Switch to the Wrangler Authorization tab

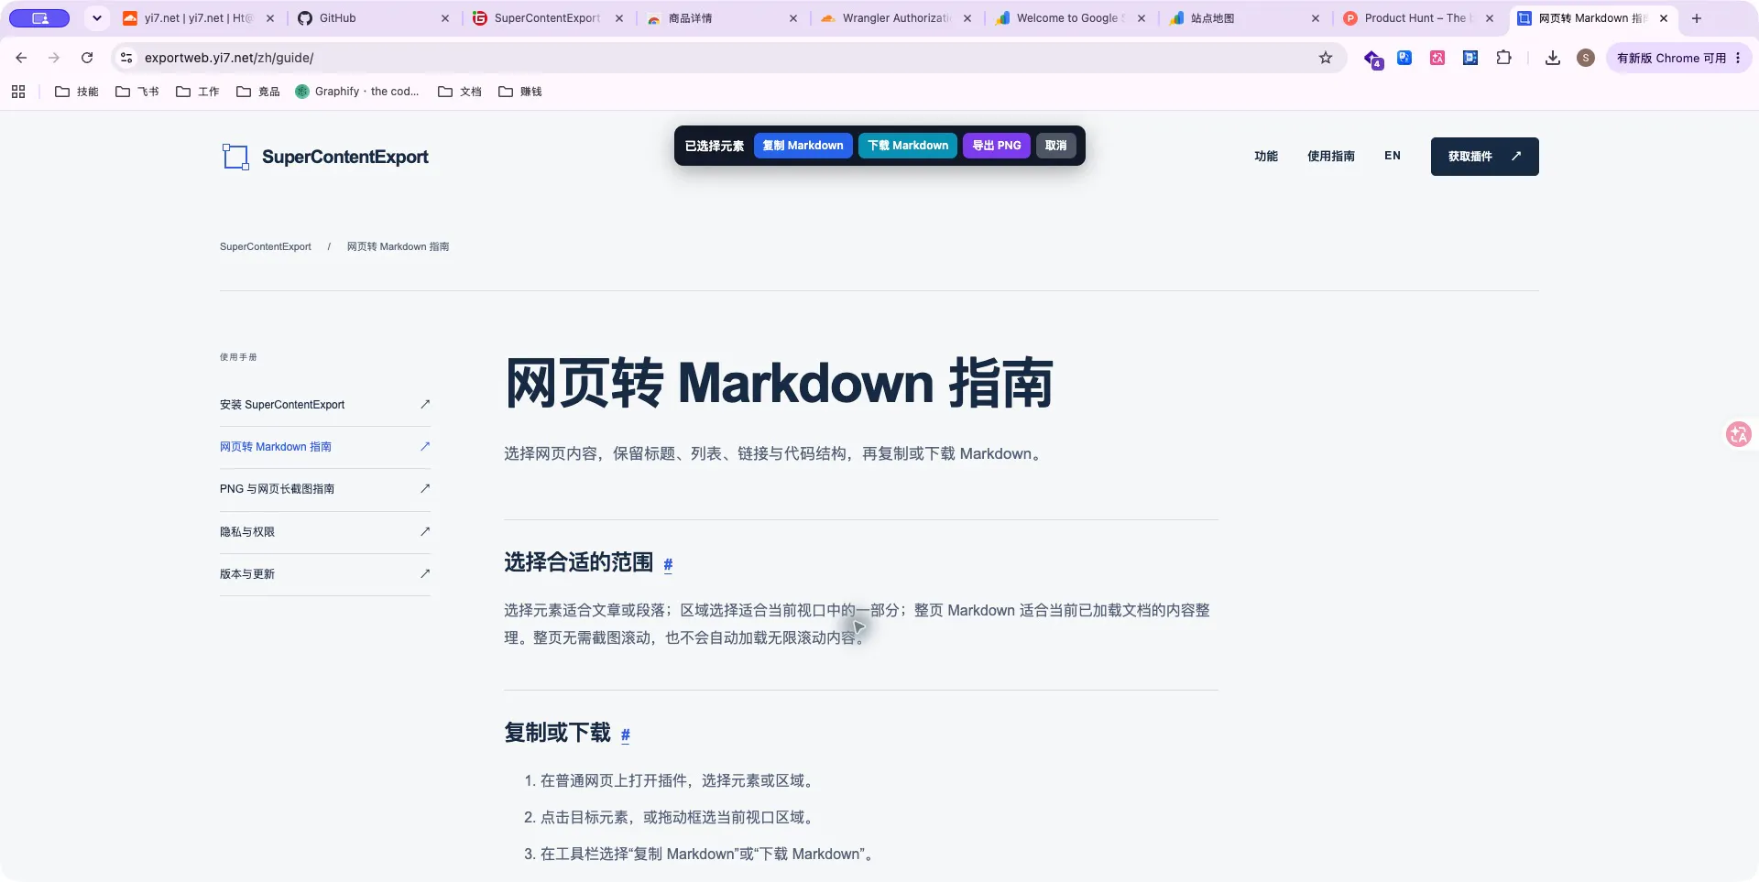(896, 18)
